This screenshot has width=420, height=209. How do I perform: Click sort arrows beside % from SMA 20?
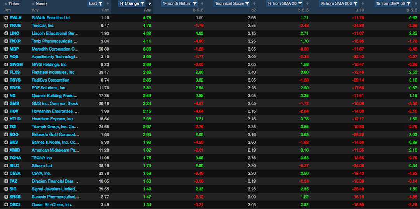(x=307, y=4)
